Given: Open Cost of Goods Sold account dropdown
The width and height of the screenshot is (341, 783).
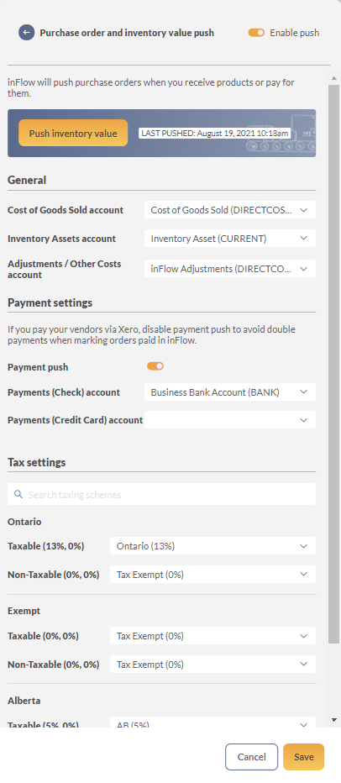Looking at the screenshot, I should click(230, 210).
